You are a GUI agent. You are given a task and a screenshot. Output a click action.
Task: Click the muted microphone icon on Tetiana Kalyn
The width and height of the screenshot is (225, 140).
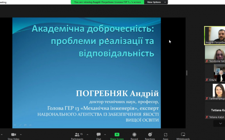[x=207, y=117]
